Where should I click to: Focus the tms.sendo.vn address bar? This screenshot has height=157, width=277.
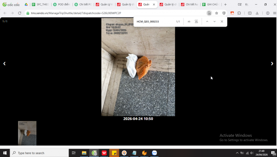tap(116, 13)
